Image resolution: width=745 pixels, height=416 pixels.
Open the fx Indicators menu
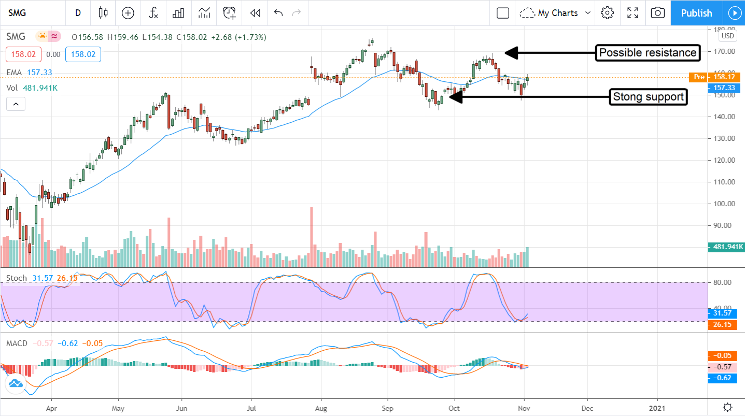pos(153,13)
